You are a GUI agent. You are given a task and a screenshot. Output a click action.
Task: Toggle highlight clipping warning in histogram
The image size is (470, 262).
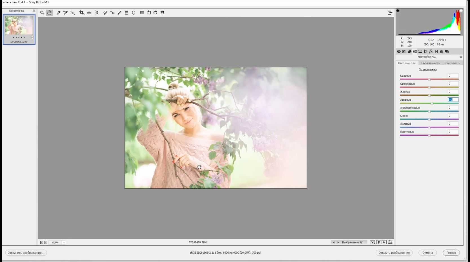click(x=461, y=10)
